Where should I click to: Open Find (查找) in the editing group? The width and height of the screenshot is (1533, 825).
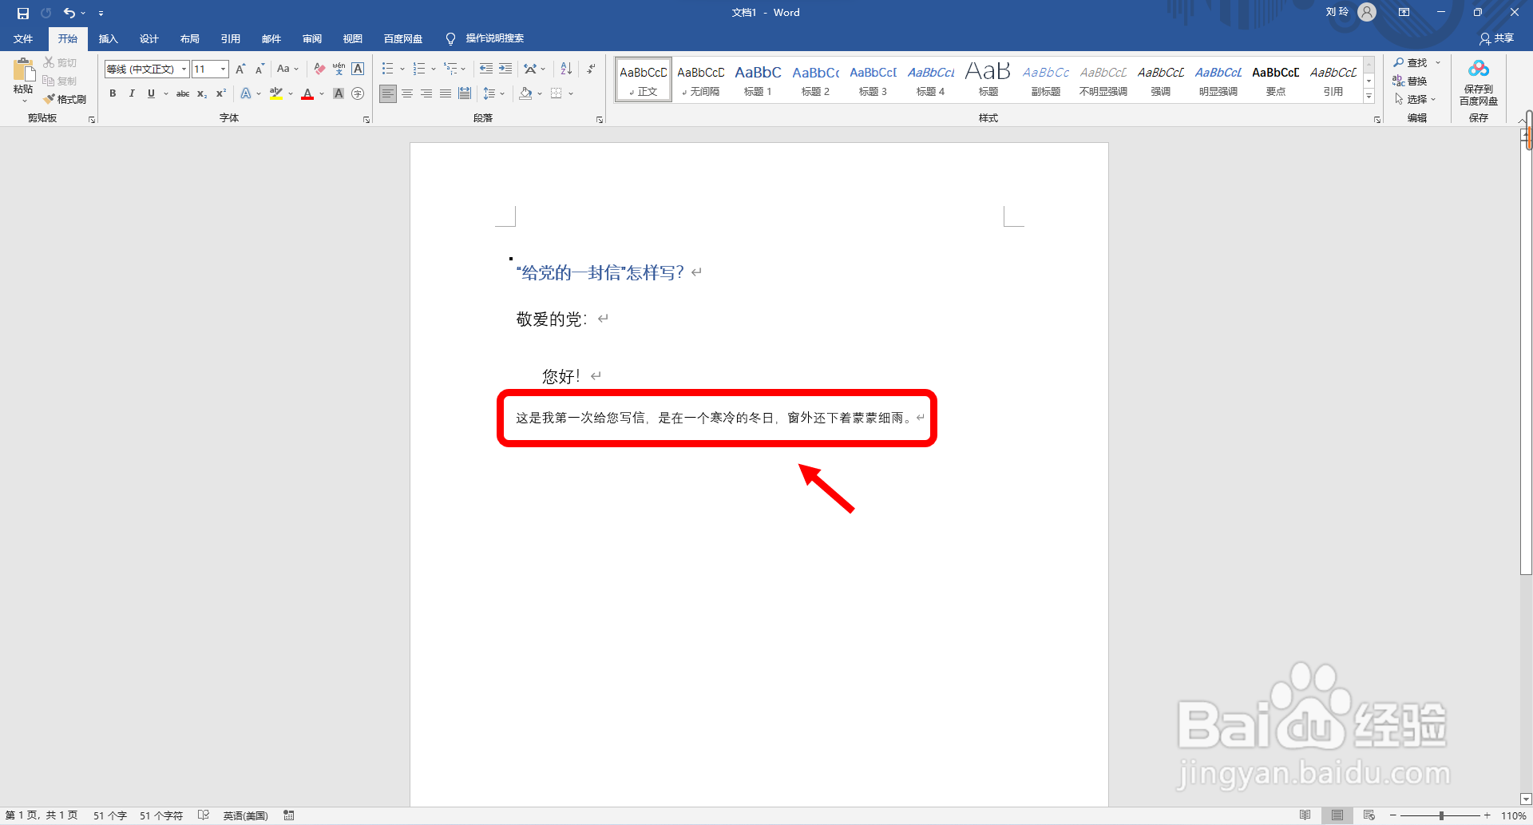[x=1411, y=62]
